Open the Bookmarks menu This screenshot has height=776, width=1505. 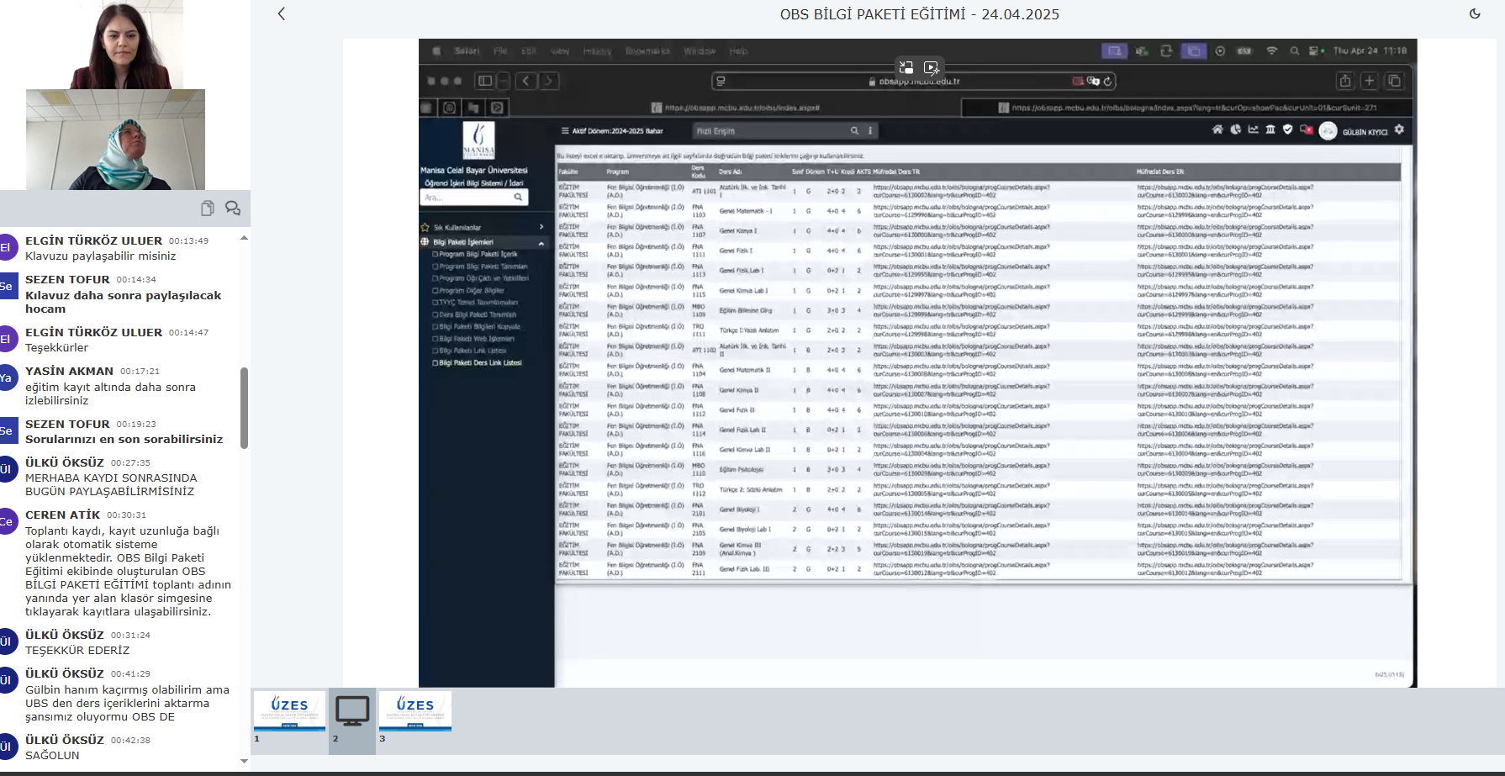[x=647, y=50]
